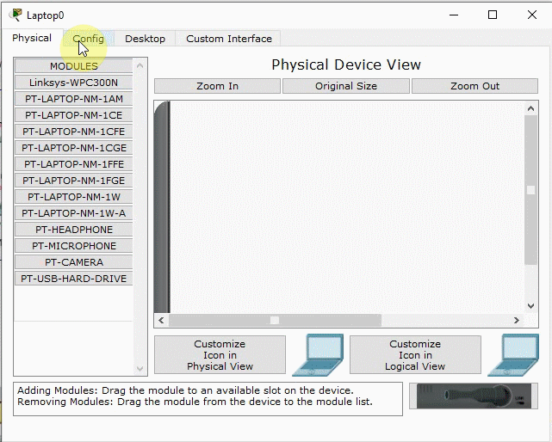Select PT-LAPTOP-NM-1FFE module
The width and height of the screenshot is (552, 442).
[73, 164]
